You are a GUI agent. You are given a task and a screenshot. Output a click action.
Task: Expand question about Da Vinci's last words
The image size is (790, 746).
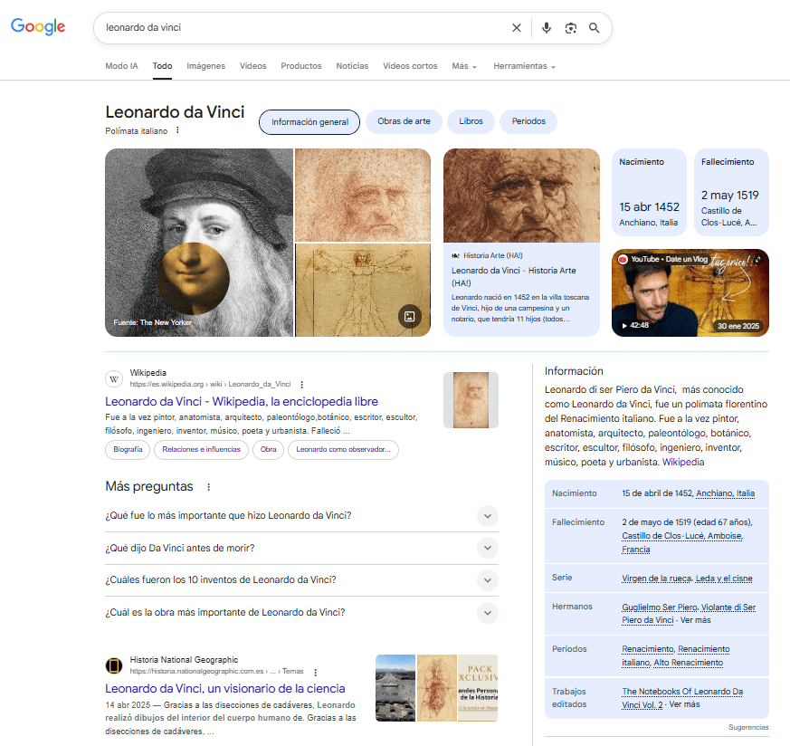(488, 548)
